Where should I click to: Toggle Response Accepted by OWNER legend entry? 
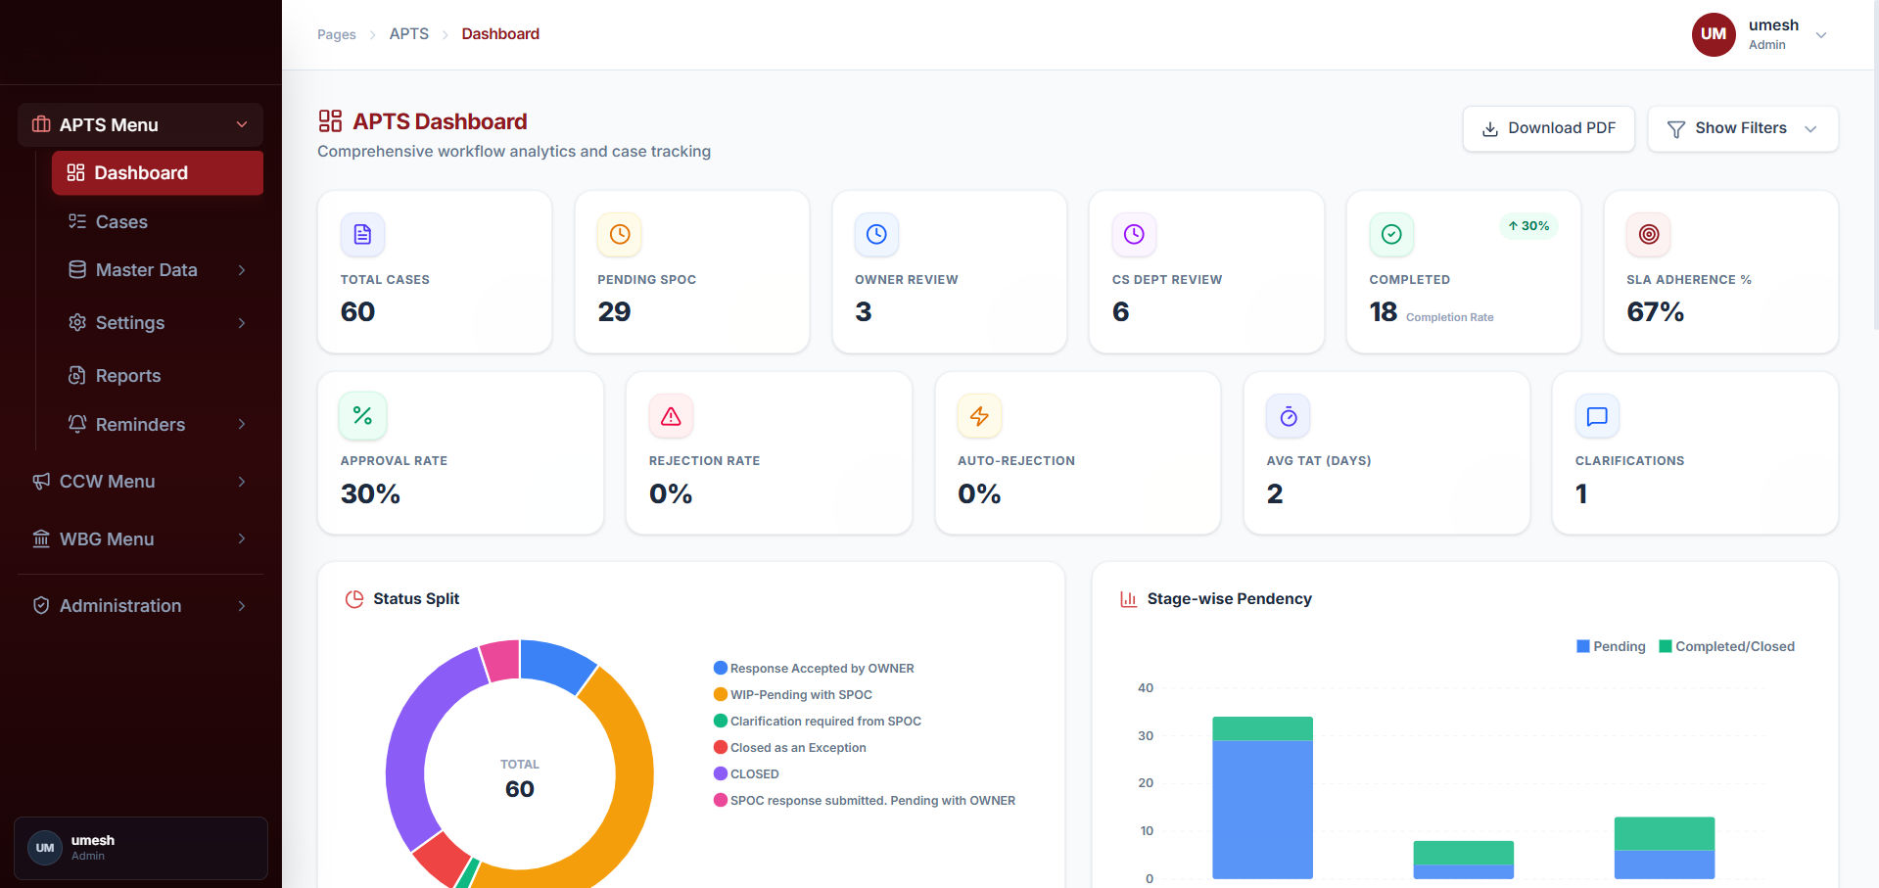point(815,668)
